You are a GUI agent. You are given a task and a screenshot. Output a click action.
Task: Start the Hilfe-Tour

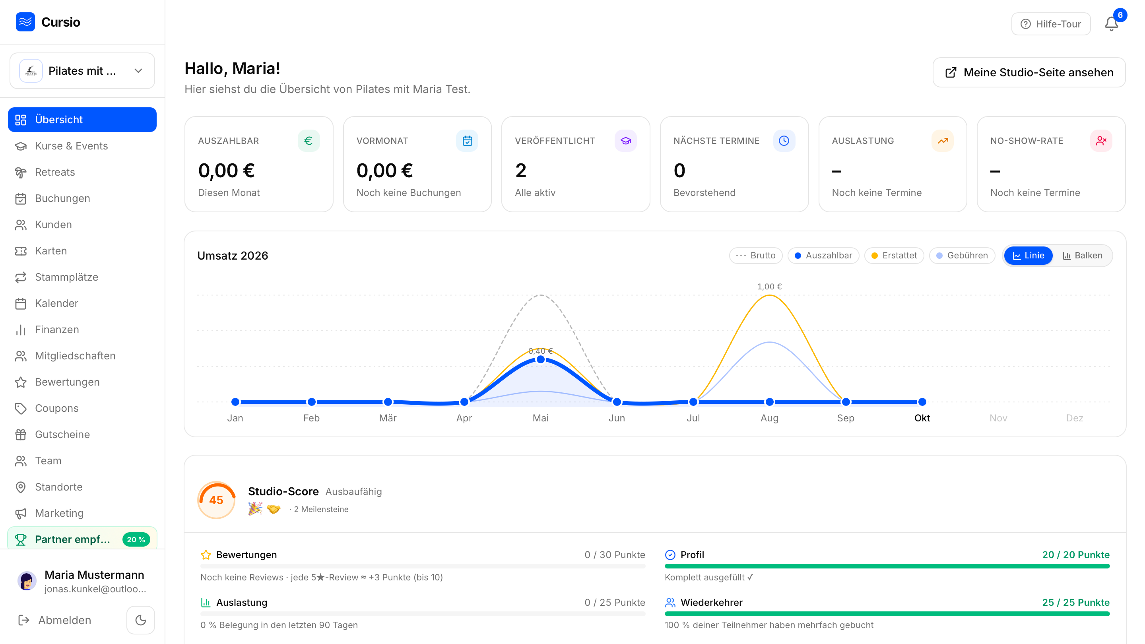pyautogui.click(x=1051, y=24)
